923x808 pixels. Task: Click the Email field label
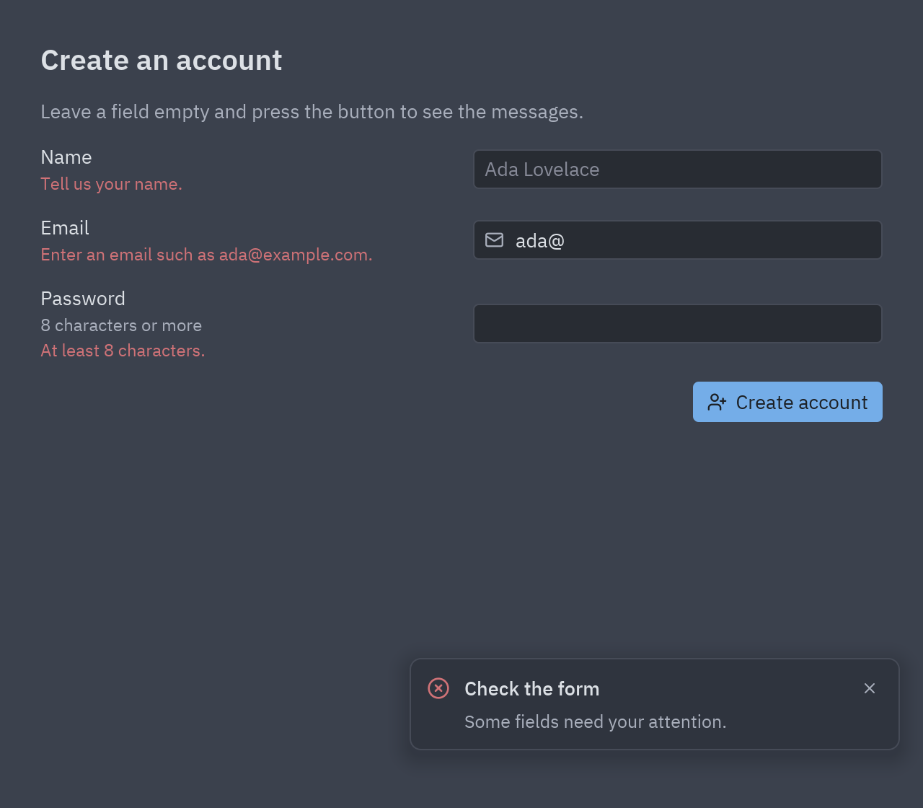click(x=65, y=228)
